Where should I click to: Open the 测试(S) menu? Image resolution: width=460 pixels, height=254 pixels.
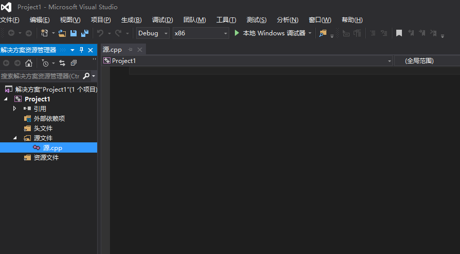(256, 20)
